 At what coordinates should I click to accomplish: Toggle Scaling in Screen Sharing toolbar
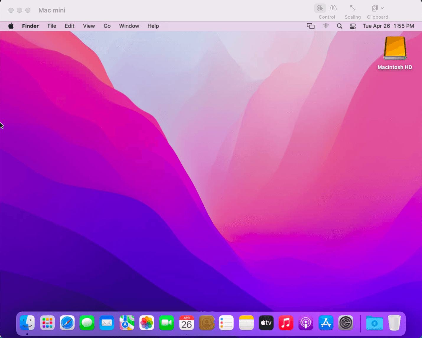point(353,8)
